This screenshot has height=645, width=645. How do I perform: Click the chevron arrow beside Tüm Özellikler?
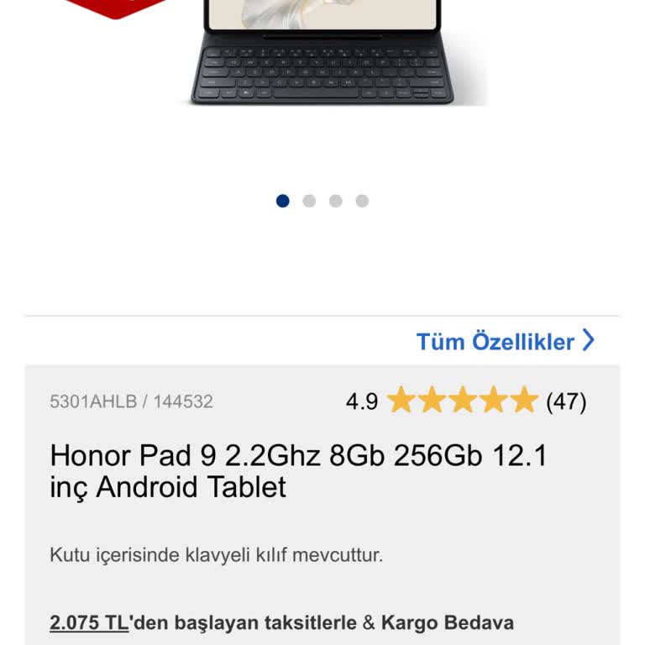point(588,341)
